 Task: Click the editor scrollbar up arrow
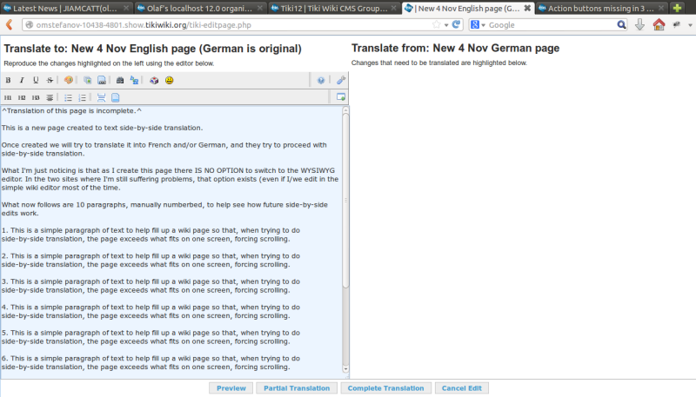pos(345,109)
